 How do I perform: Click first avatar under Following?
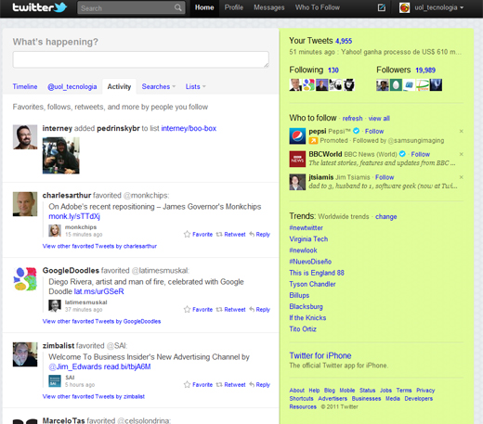pyautogui.click(x=295, y=84)
